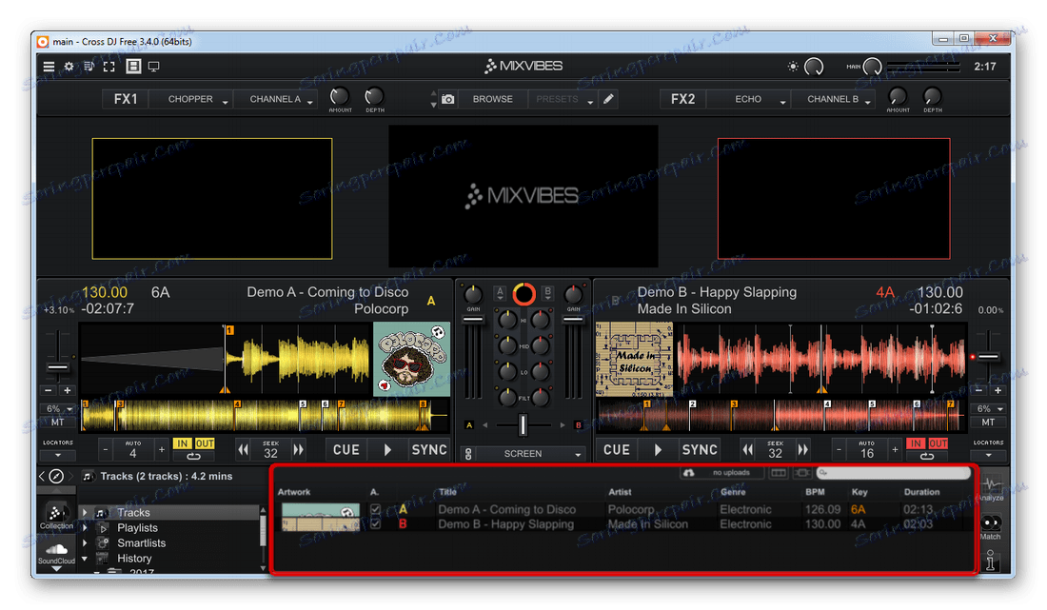
Task: Click the Match icon in sidebar
Action: 990,525
